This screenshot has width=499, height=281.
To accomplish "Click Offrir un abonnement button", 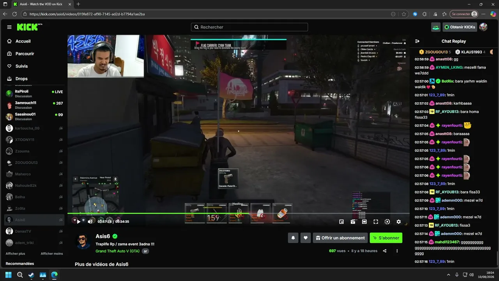I will [x=340, y=238].
